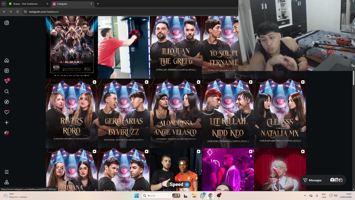Screen dimensions: 355x200
Task: Select the Instagram browser tab
Action: click(73, 4)
